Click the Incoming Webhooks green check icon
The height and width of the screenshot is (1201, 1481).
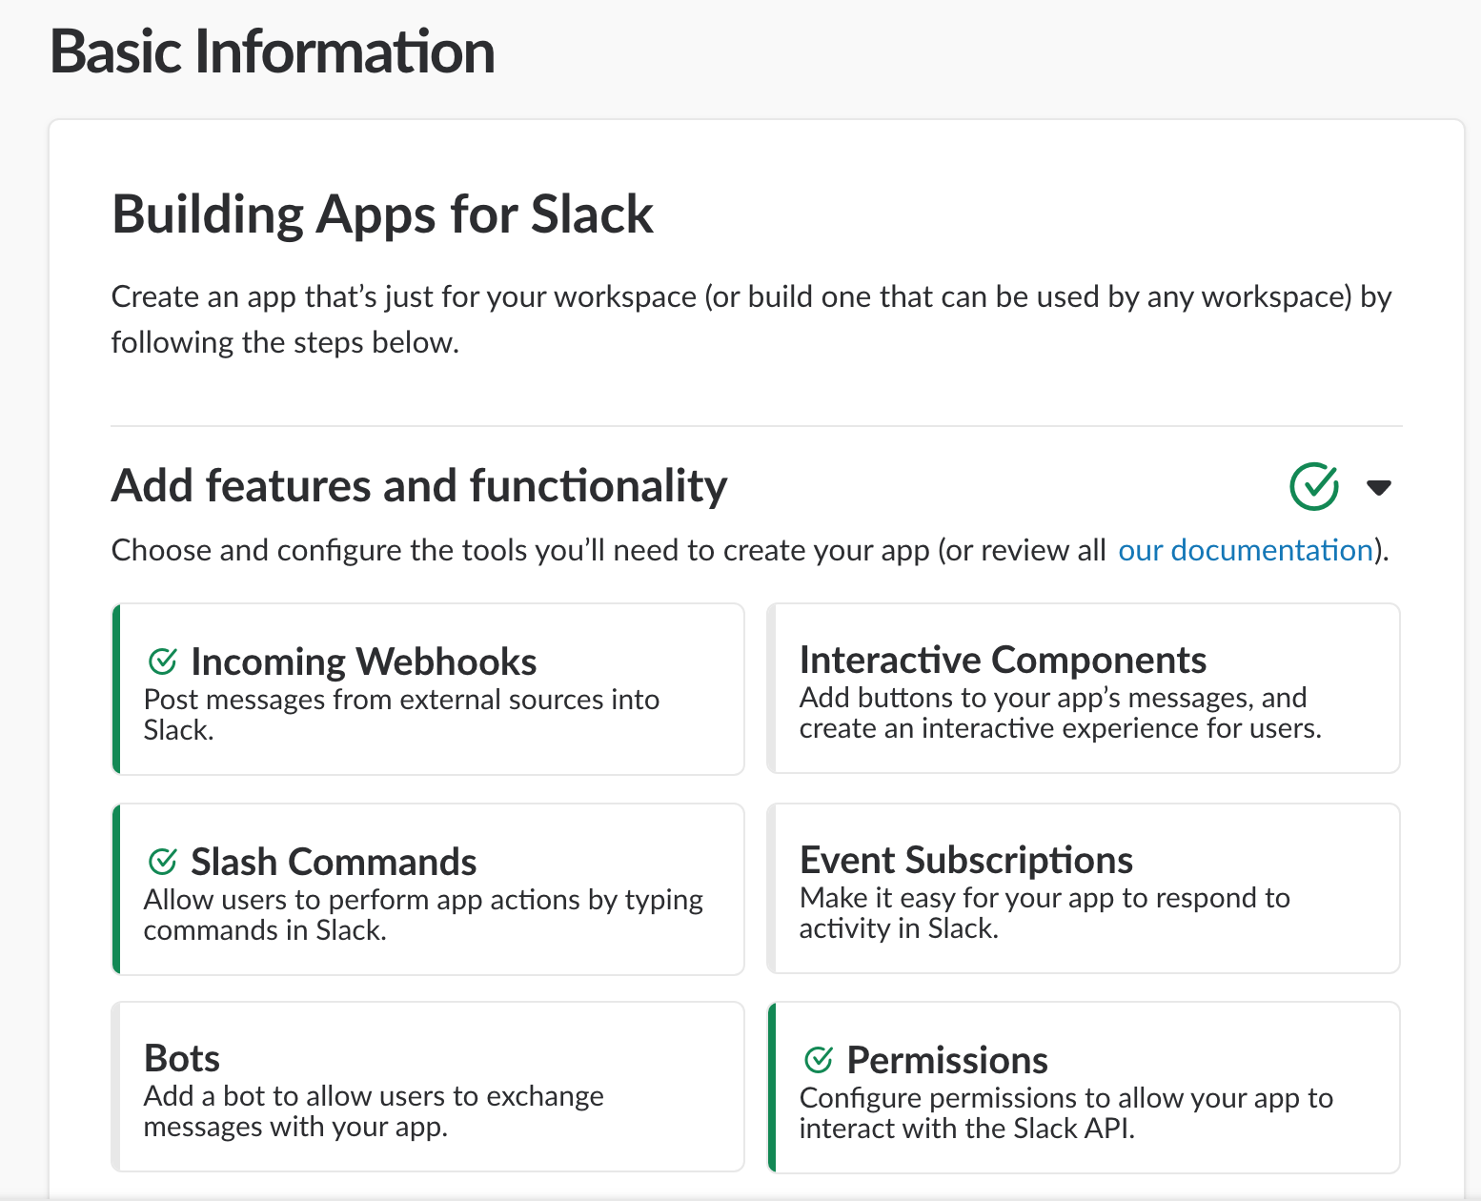[163, 661]
